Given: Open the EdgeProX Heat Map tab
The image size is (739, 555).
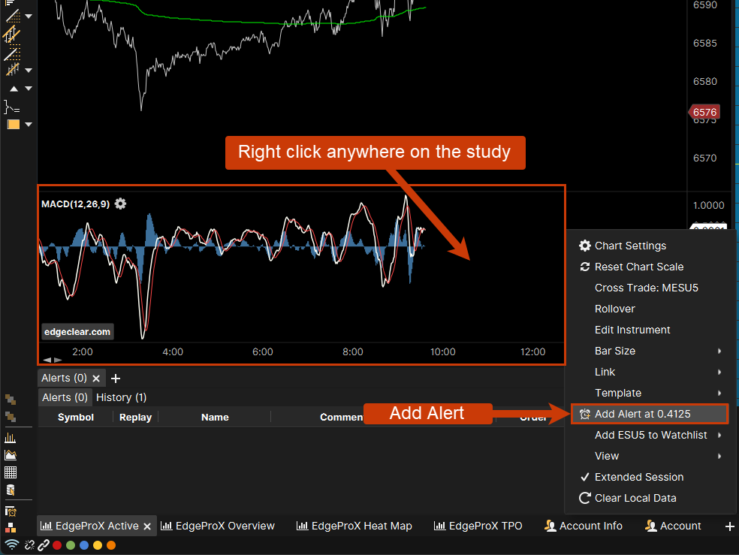Looking at the screenshot, I should pyautogui.click(x=354, y=526).
